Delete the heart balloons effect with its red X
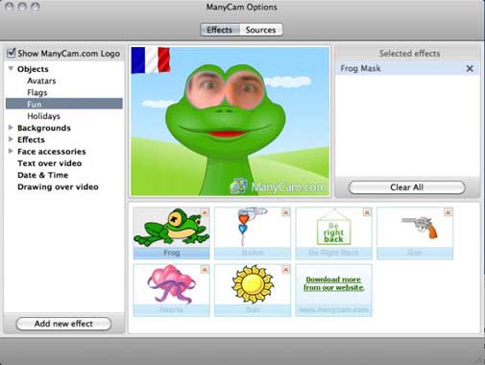Screen dimensions: 485x365 coord(286,212)
